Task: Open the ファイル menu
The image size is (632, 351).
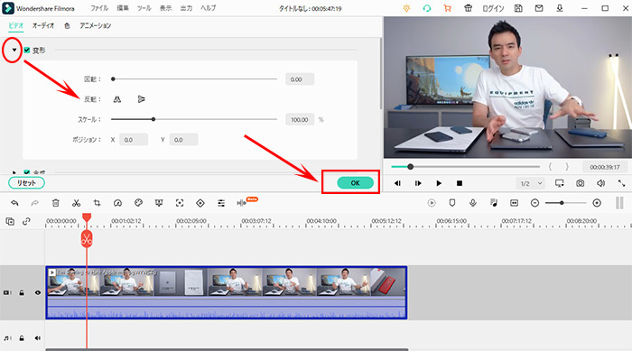Action: pos(99,8)
